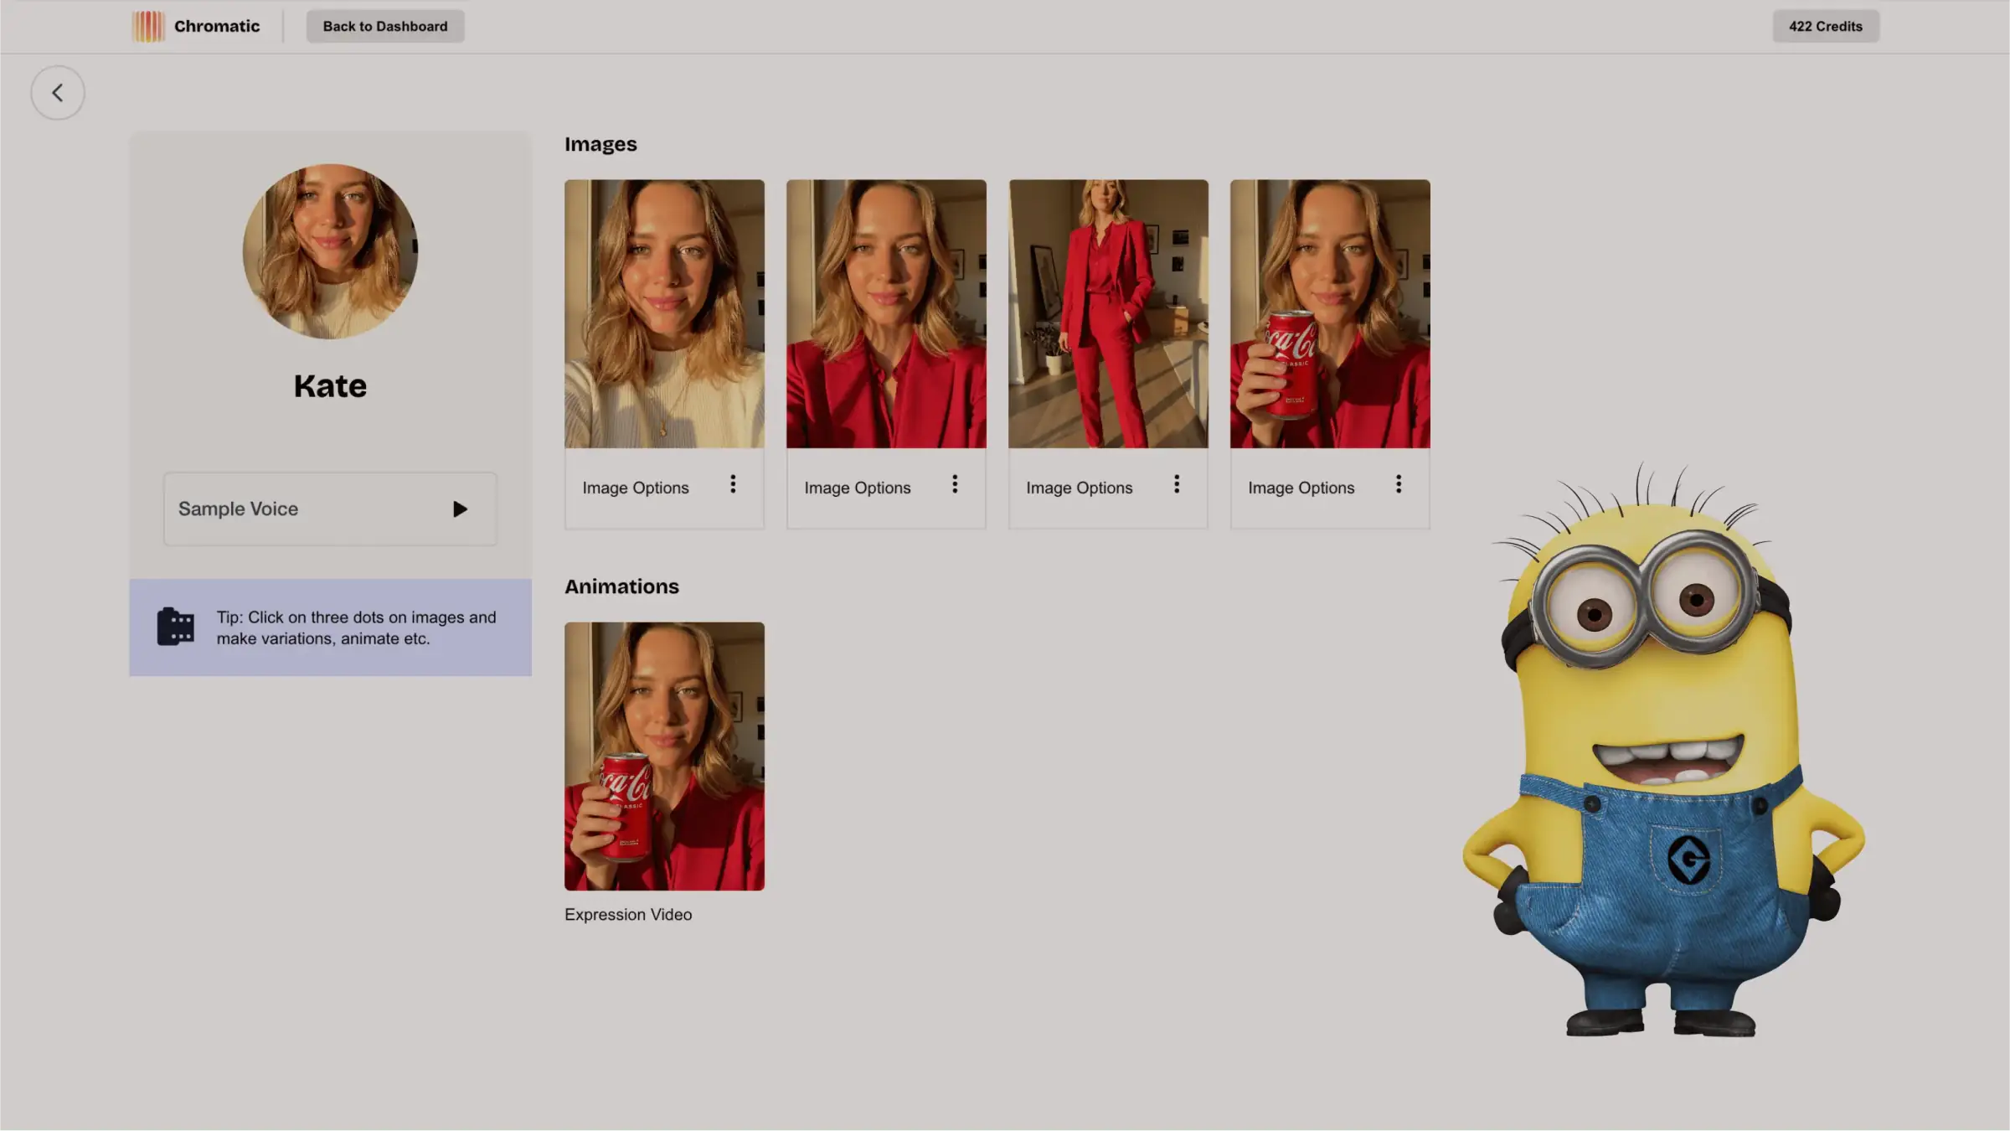Click the Back to Dashboard button
Viewport: 2010px width, 1131px height.
click(x=384, y=26)
